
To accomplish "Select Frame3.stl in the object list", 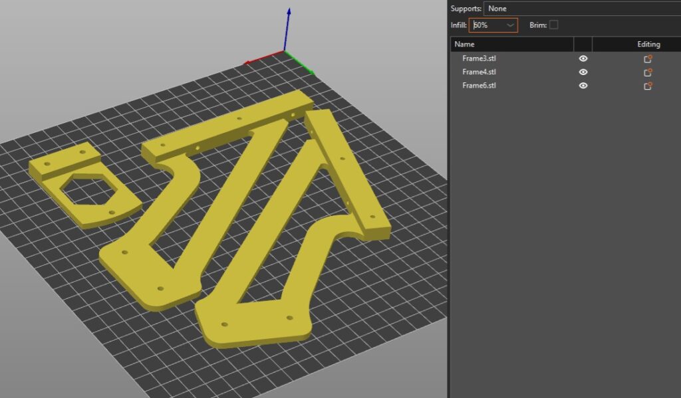I will click(479, 58).
